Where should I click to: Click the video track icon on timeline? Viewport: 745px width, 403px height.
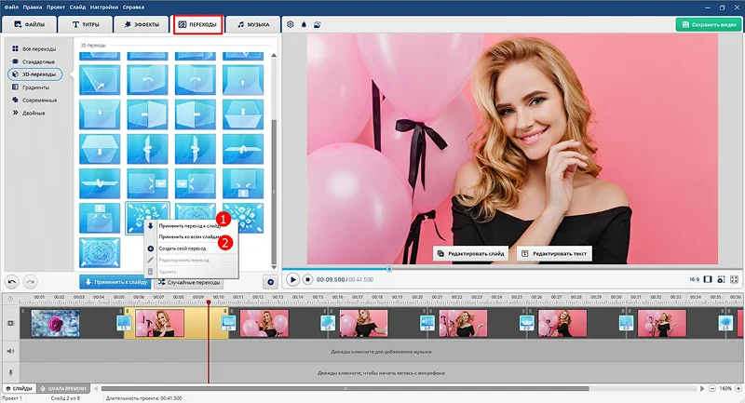pos(11,323)
